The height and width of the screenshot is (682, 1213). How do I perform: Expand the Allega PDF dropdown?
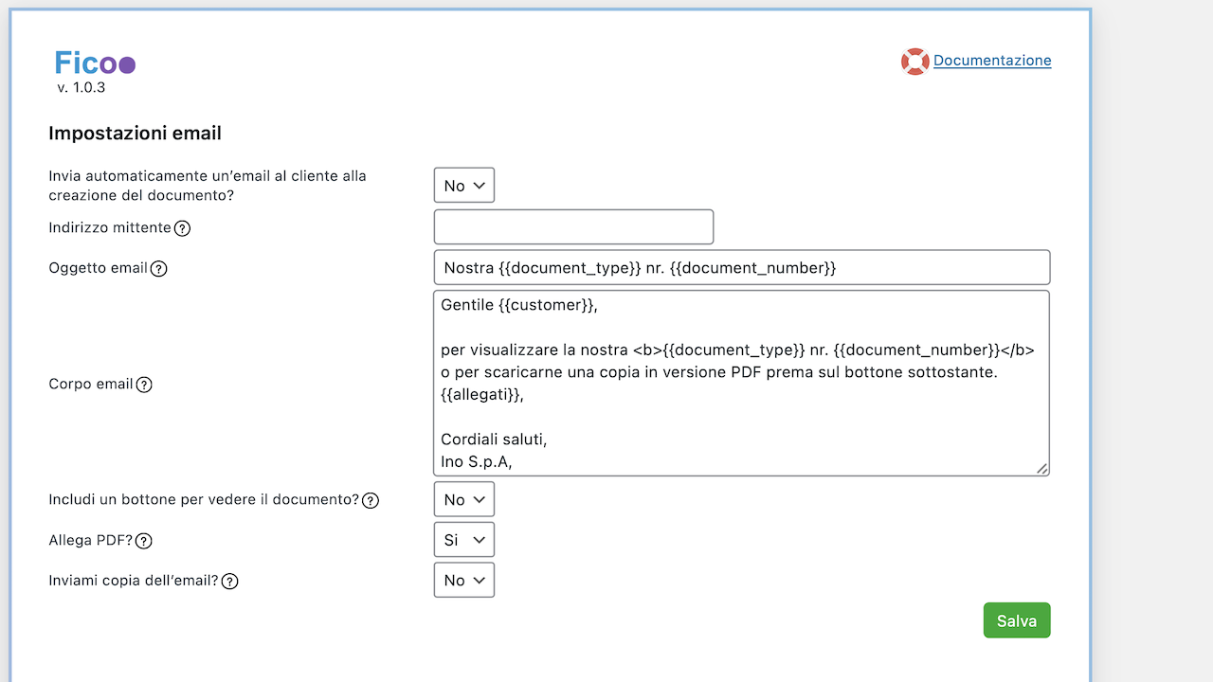463,540
